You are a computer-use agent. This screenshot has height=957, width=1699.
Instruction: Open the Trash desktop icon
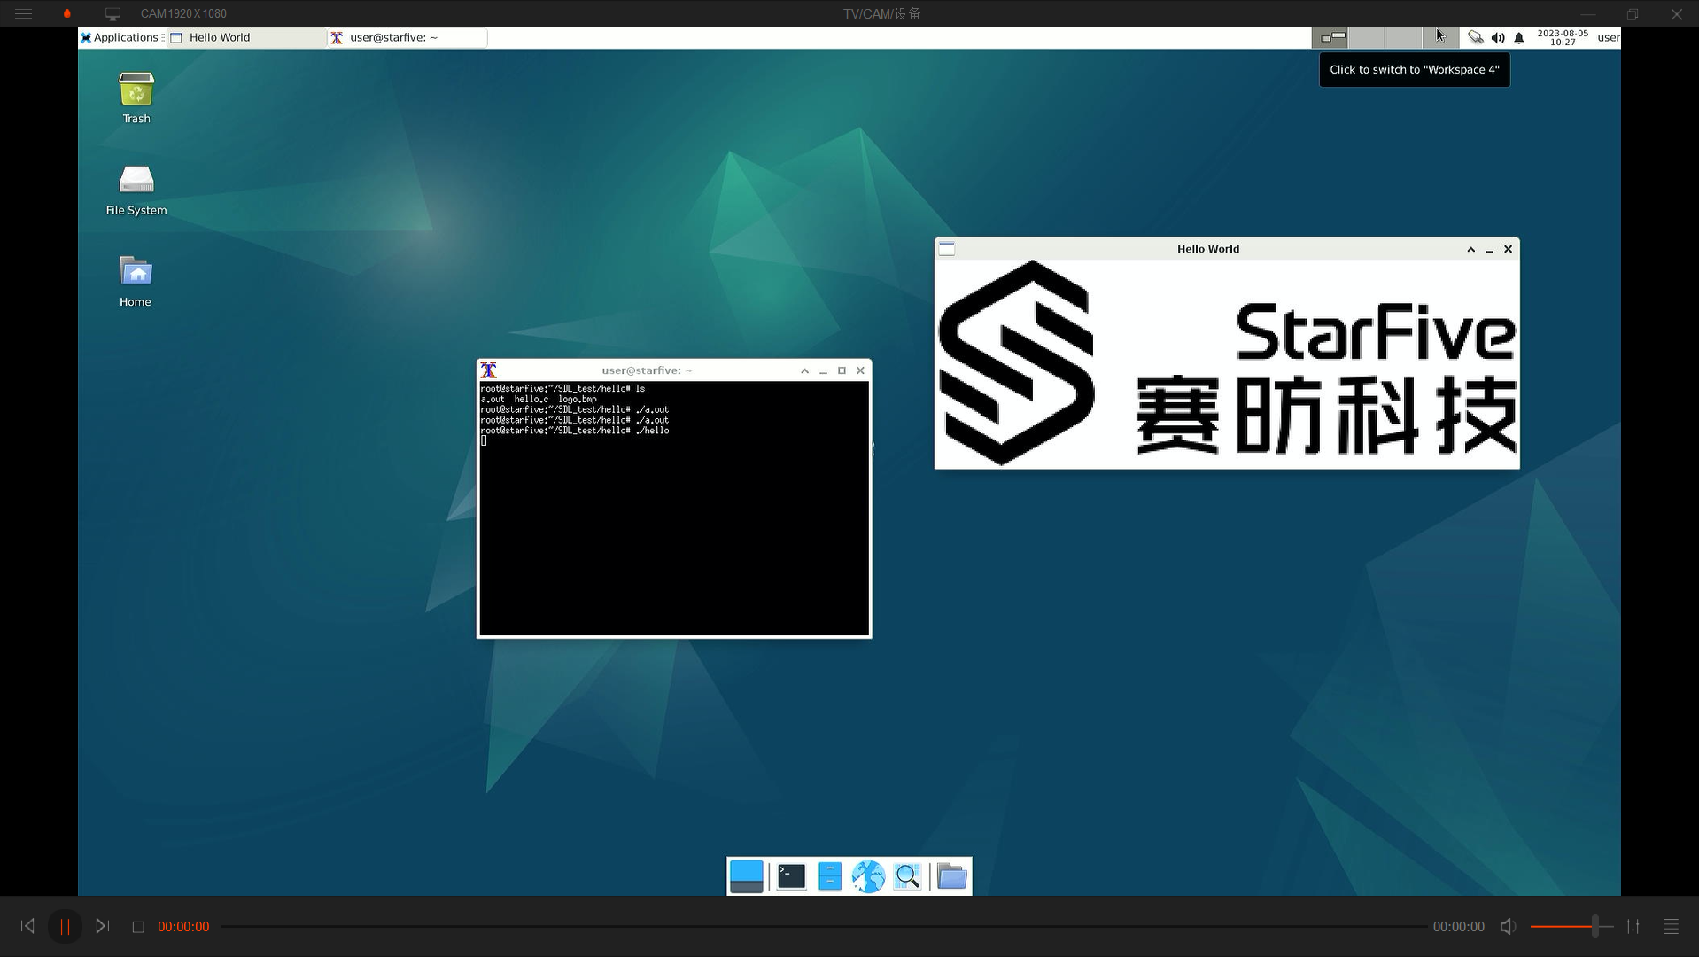(x=136, y=97)
